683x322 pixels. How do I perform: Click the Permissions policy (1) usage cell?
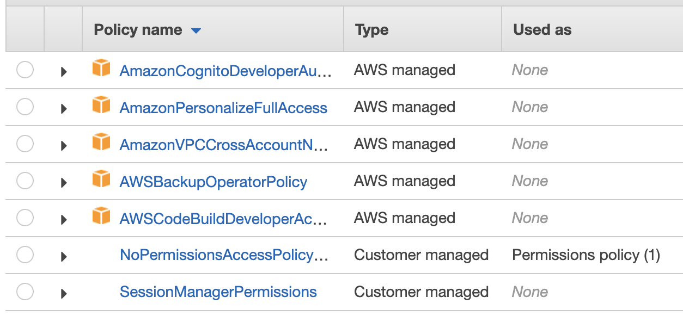coord(586,255)
